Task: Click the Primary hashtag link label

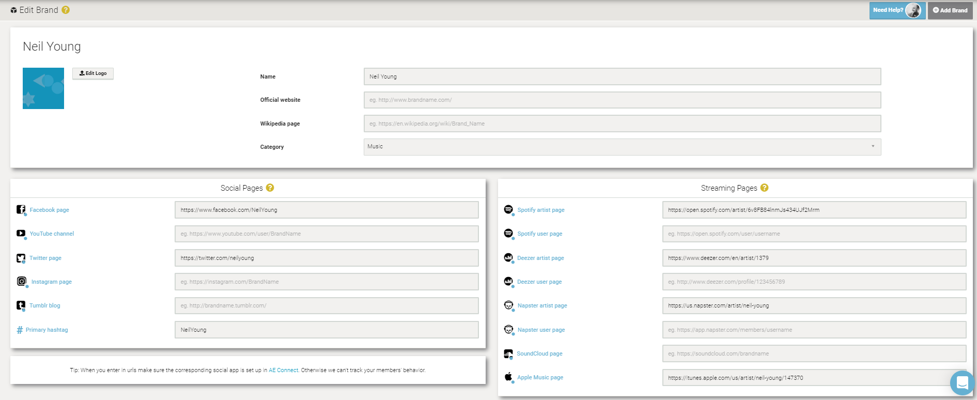Action: point(47,330)
